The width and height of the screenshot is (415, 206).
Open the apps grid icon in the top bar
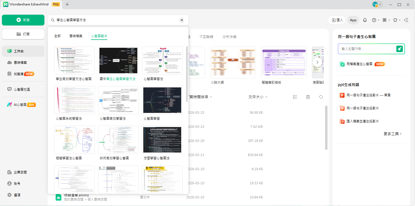coord(385,20)
